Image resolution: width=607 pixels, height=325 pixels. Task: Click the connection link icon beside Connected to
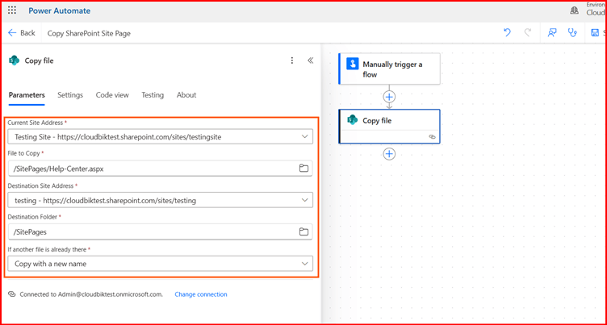coord(12,294)
